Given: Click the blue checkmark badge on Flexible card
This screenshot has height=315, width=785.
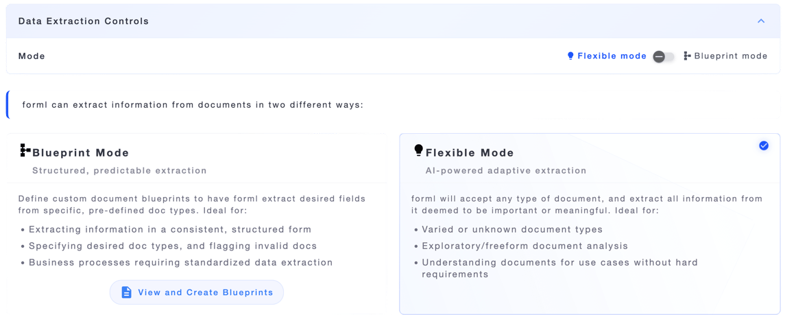Looking at the screenshot, I should (x=764, y=145).
